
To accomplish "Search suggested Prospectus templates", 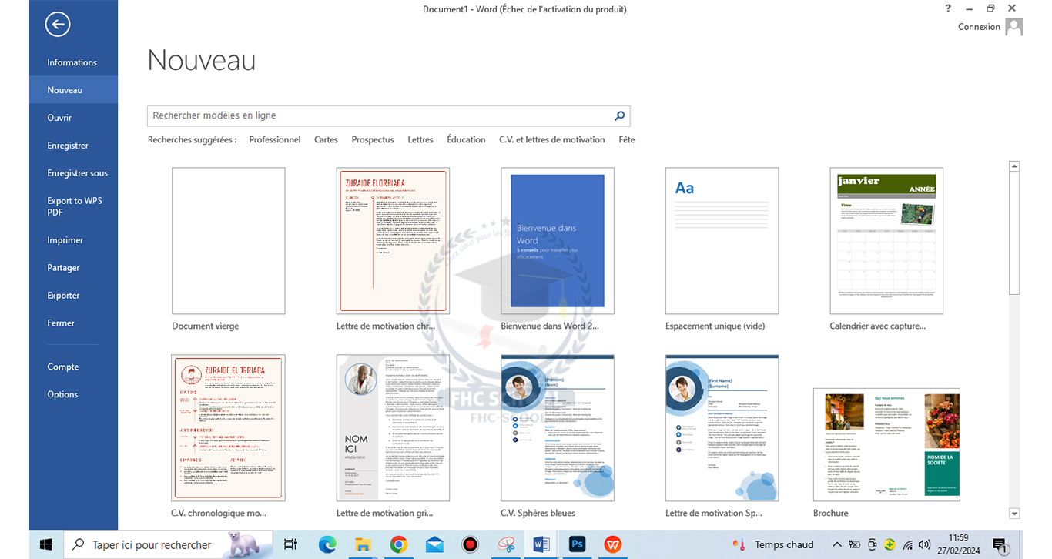I will tap(373, 140).
